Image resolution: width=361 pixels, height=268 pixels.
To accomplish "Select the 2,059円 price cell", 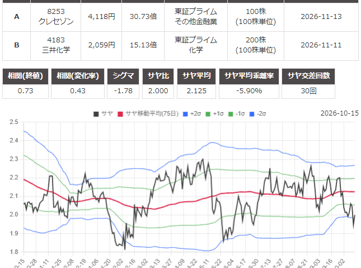I will [101, 45].
